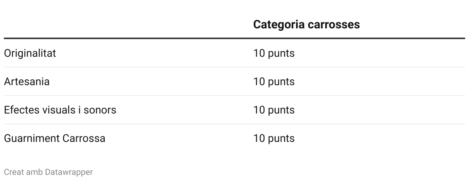
Task: Click the word 'Categoria' in the header
Action: coord(279,25)
